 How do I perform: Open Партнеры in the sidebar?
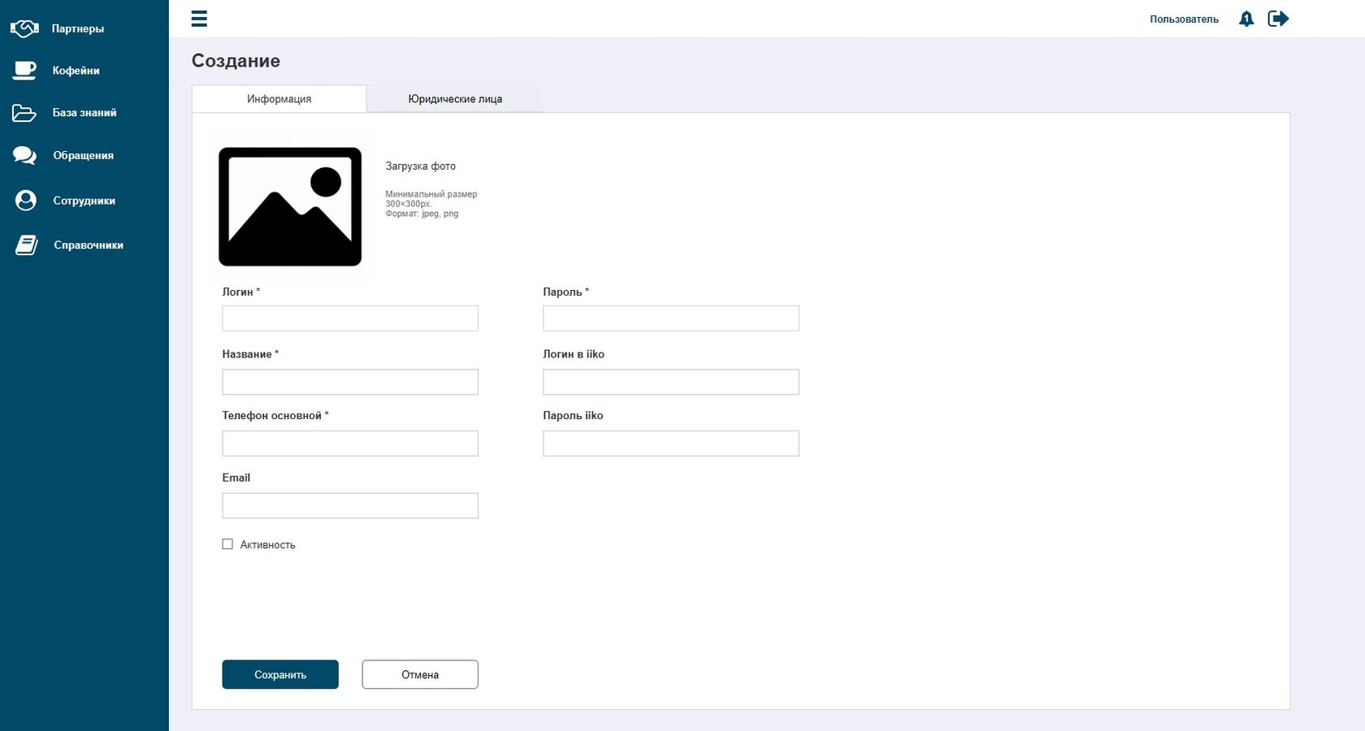tap(78, 28)
